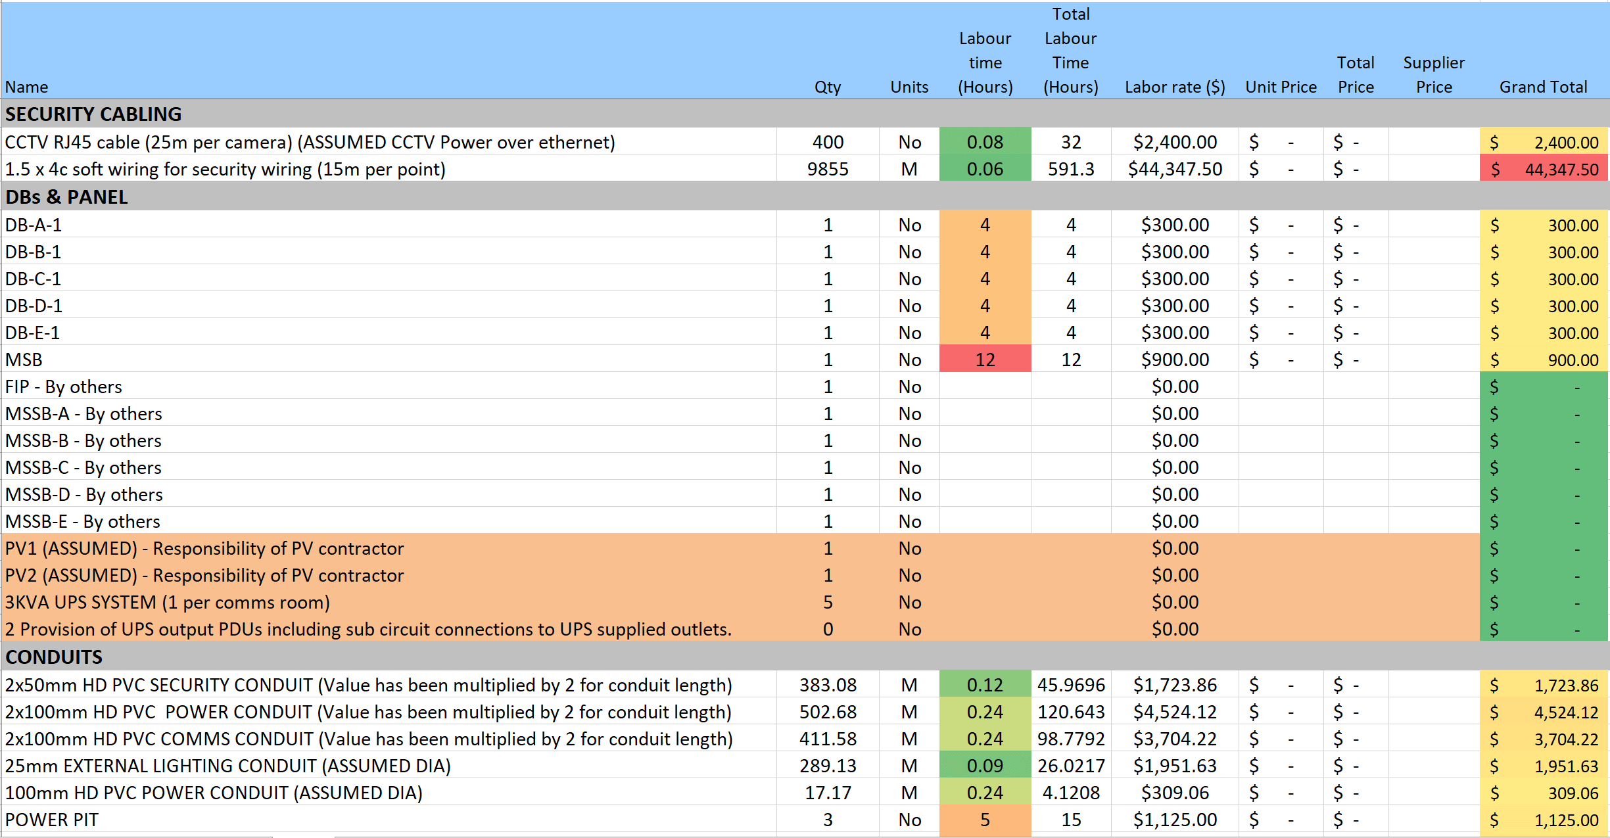This screenshot has width=1610, height=838.
Task: Click the Labor rate ($) column header
Action: point(1174,87)
